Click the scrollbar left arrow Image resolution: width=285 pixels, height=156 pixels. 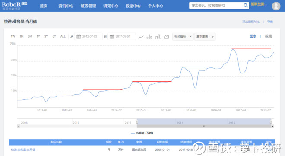point(19,126)
